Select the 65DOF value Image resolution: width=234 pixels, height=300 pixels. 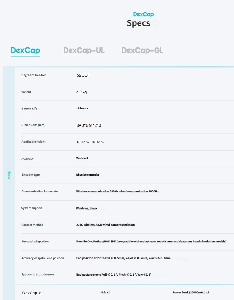point(83,75)
